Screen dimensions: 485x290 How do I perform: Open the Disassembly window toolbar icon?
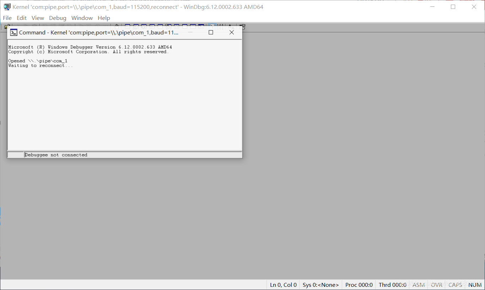[x=177, y=26]
